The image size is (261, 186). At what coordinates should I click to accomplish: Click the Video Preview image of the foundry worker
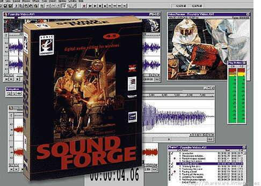(209, 49)
